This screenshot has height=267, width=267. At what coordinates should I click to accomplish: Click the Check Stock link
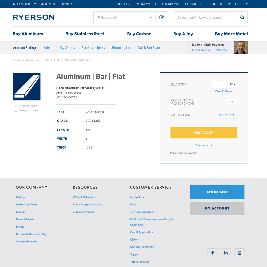[x=224, y=91]
